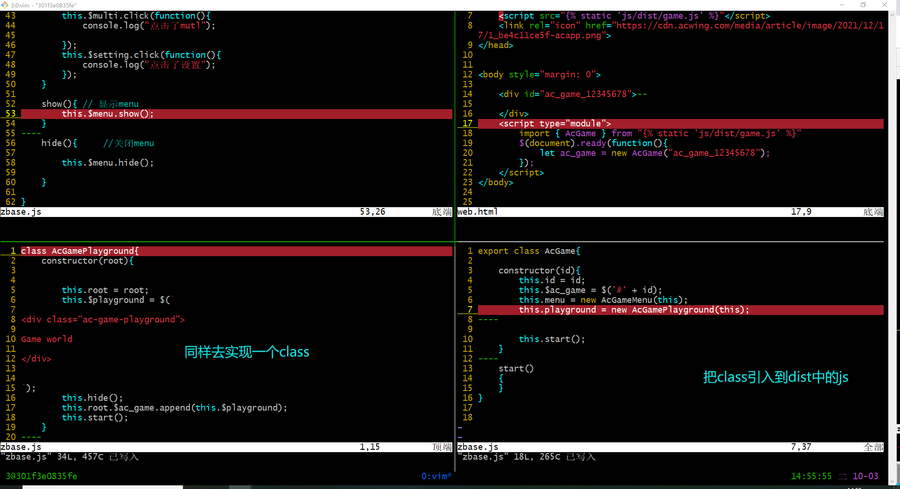Click the date 10-03 in status line
The width and height of the screenshot is (900, 489).
click(x=865, y=476)
